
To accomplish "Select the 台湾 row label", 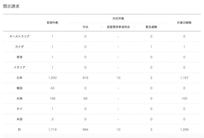I will tap(19, 98).
